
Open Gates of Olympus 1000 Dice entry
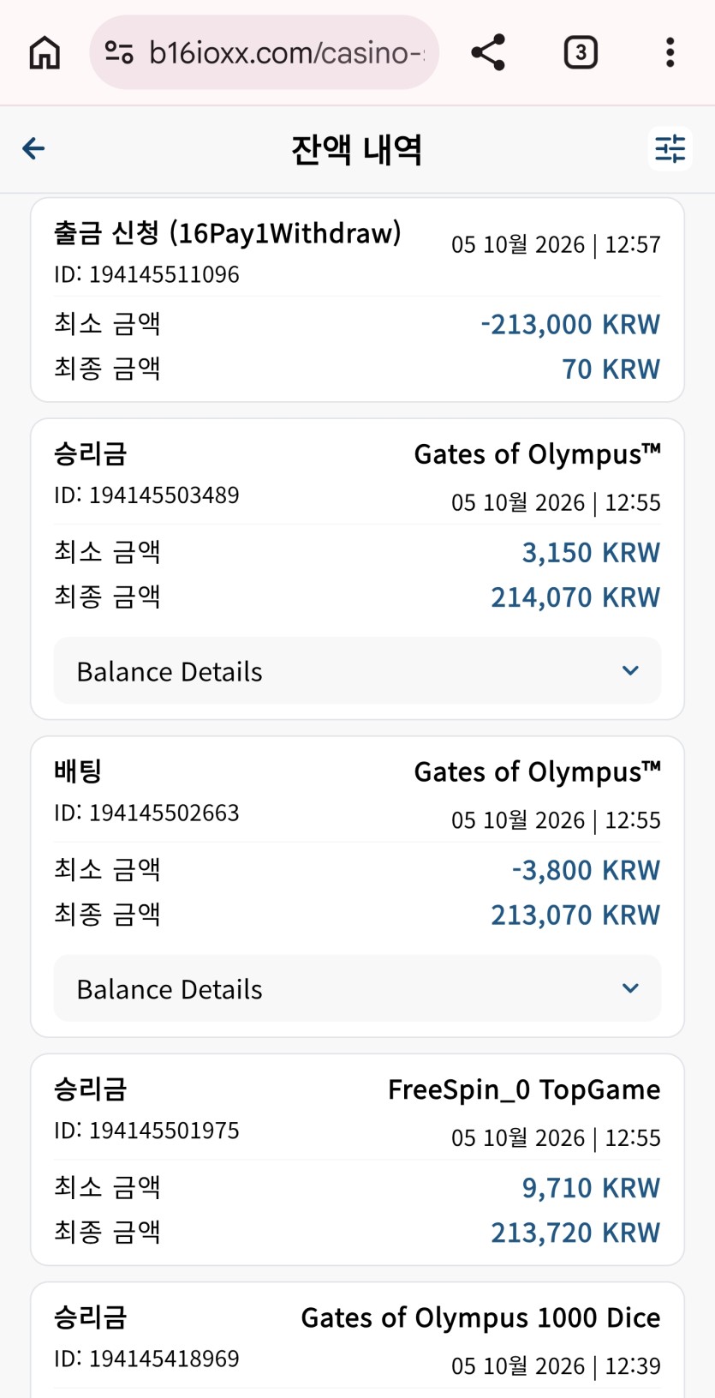pos(357,1340)
